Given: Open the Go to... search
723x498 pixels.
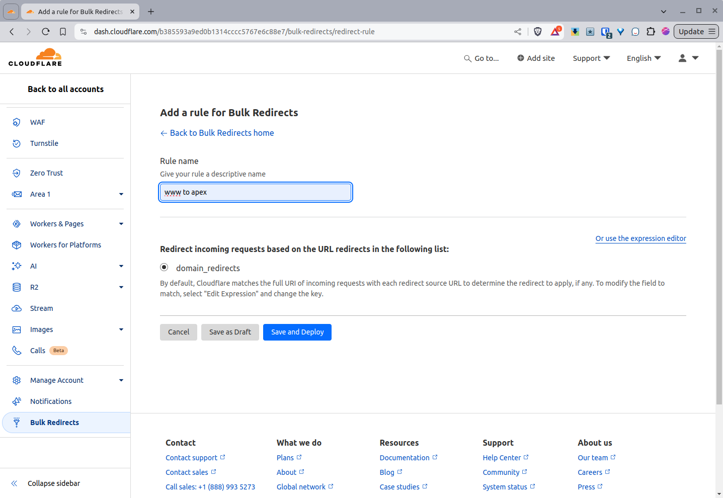Looking at the screenshot, I should click(481, 58).
